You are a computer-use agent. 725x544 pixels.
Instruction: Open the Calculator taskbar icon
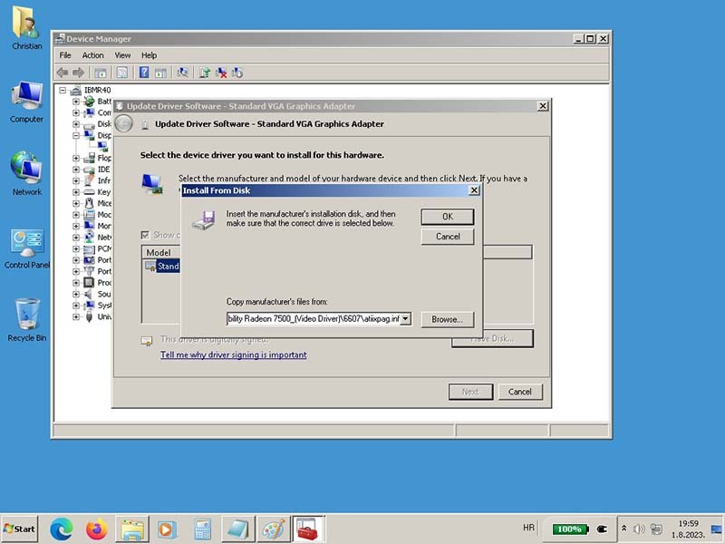(x=202, y=529)
